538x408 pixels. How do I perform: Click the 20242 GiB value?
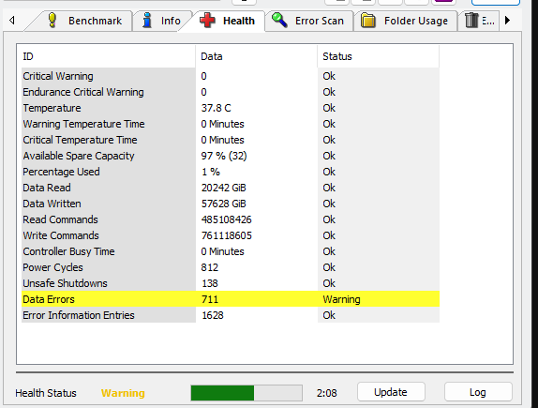223,188
